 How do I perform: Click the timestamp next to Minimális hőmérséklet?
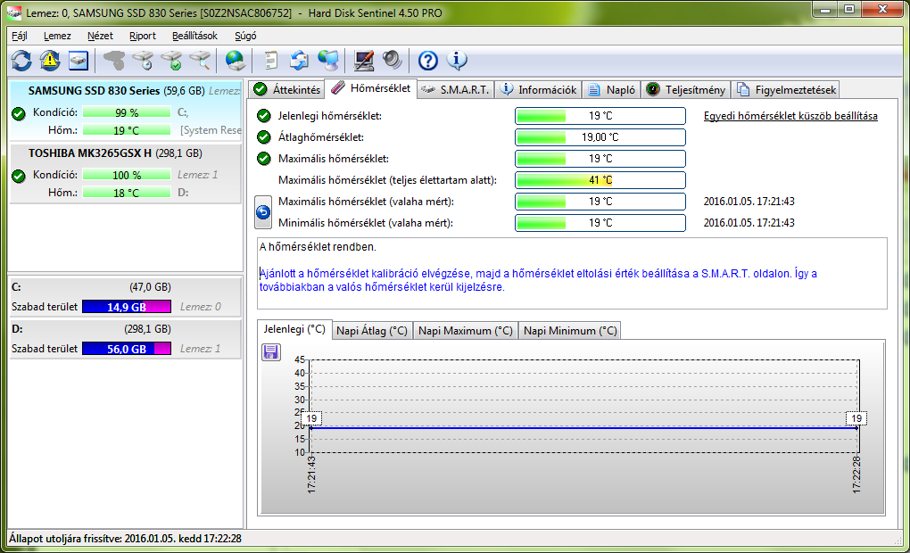749,223
